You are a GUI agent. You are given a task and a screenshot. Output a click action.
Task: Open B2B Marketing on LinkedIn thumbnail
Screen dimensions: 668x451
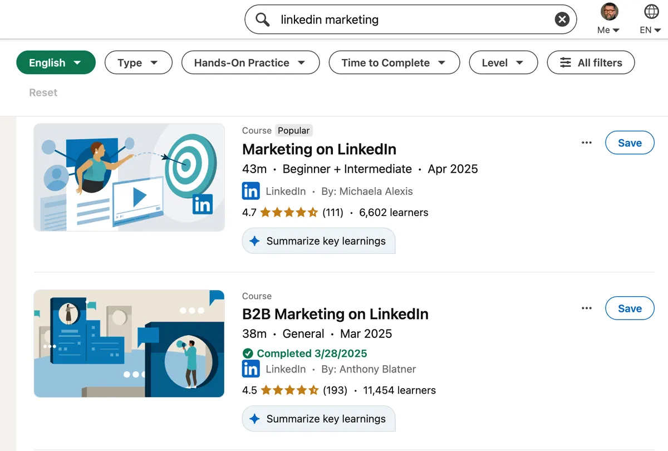click(x=129, y=344)
